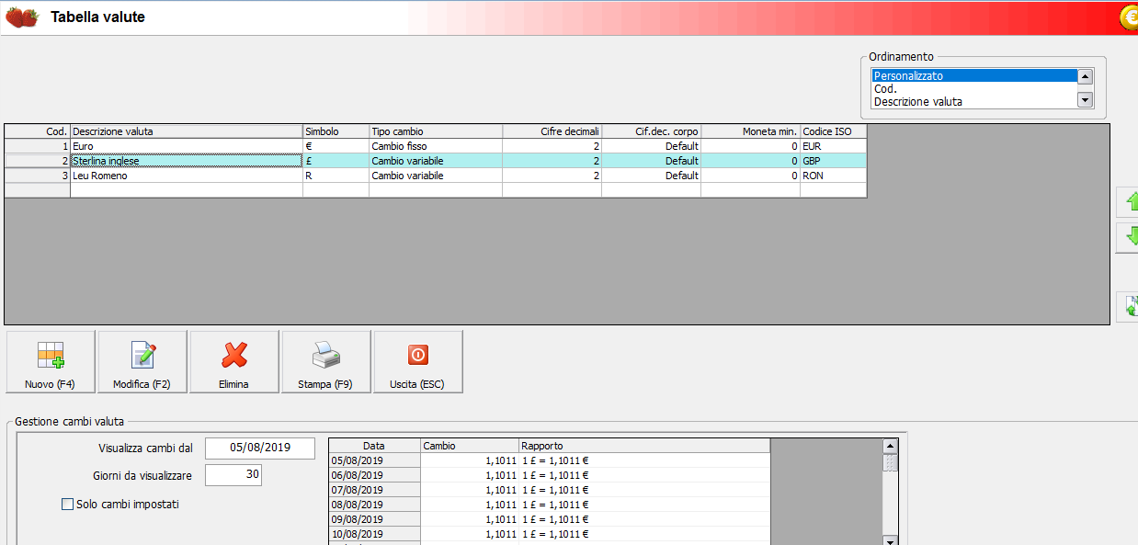Viewport: 1138px width, 545px height.
Task: Click the up arrow of the exchange rates scrollbar
Action: tap(890, 446)
